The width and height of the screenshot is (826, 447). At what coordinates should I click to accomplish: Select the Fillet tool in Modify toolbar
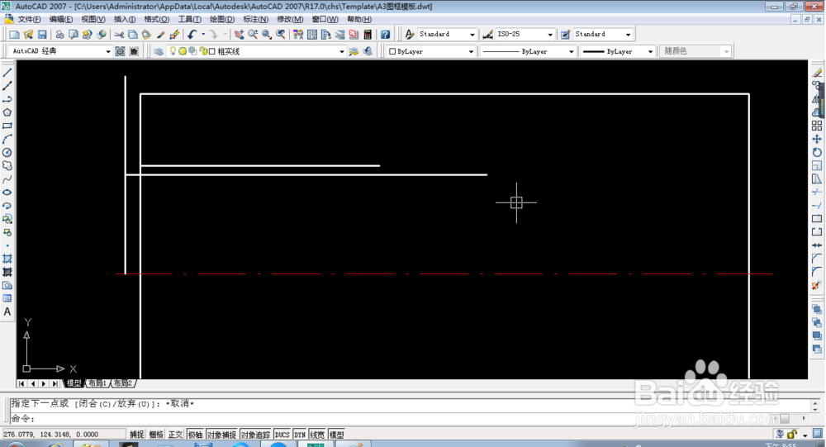817,272
